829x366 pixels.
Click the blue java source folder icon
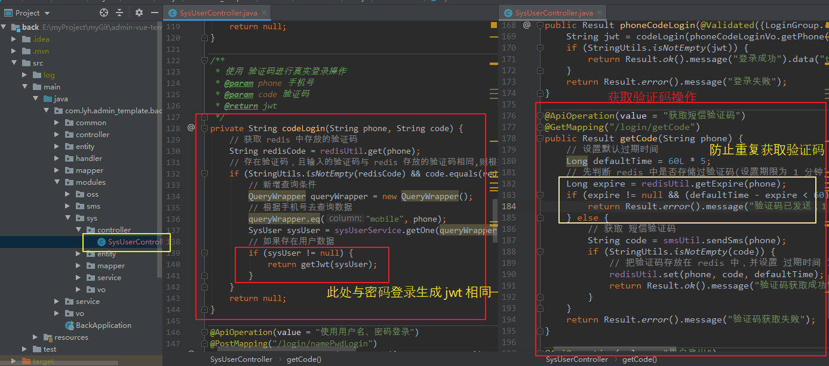coord(48,99)
